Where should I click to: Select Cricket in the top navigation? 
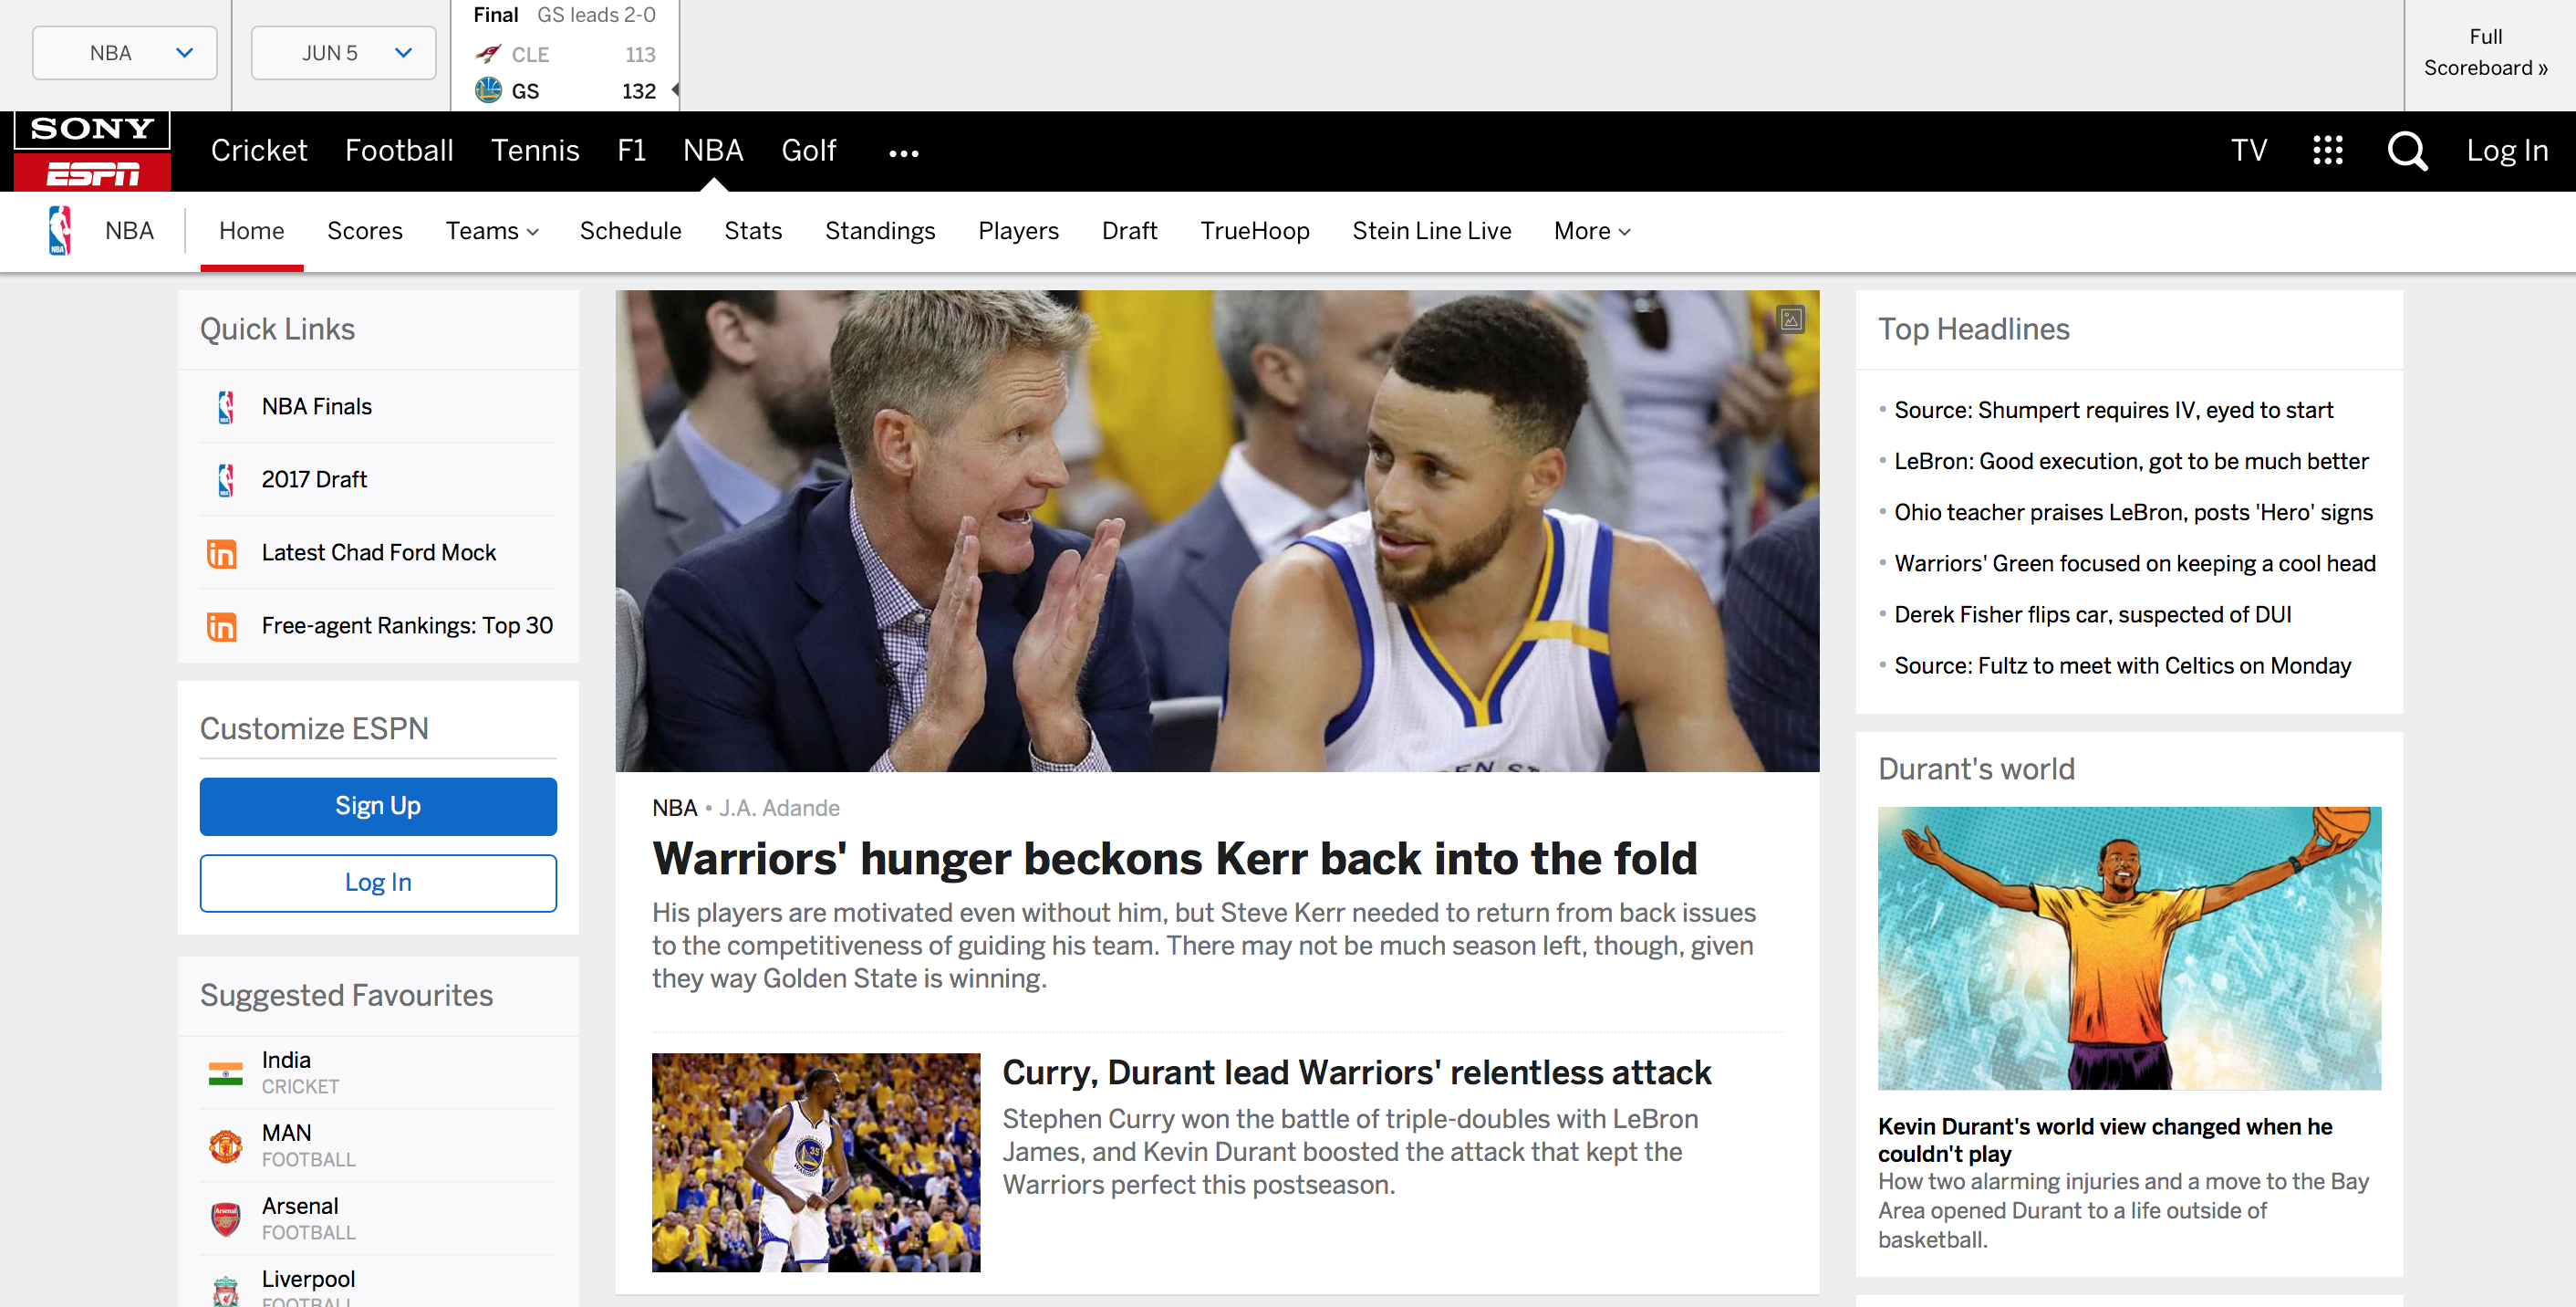click(259, 150)
